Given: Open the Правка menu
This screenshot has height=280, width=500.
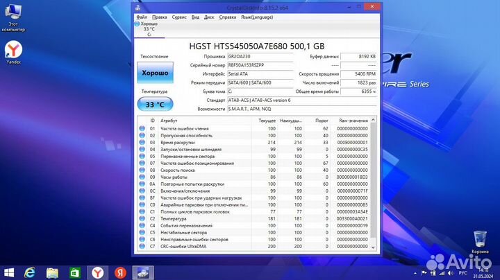Looking at the screenshot, I should [x=159, y=16].
